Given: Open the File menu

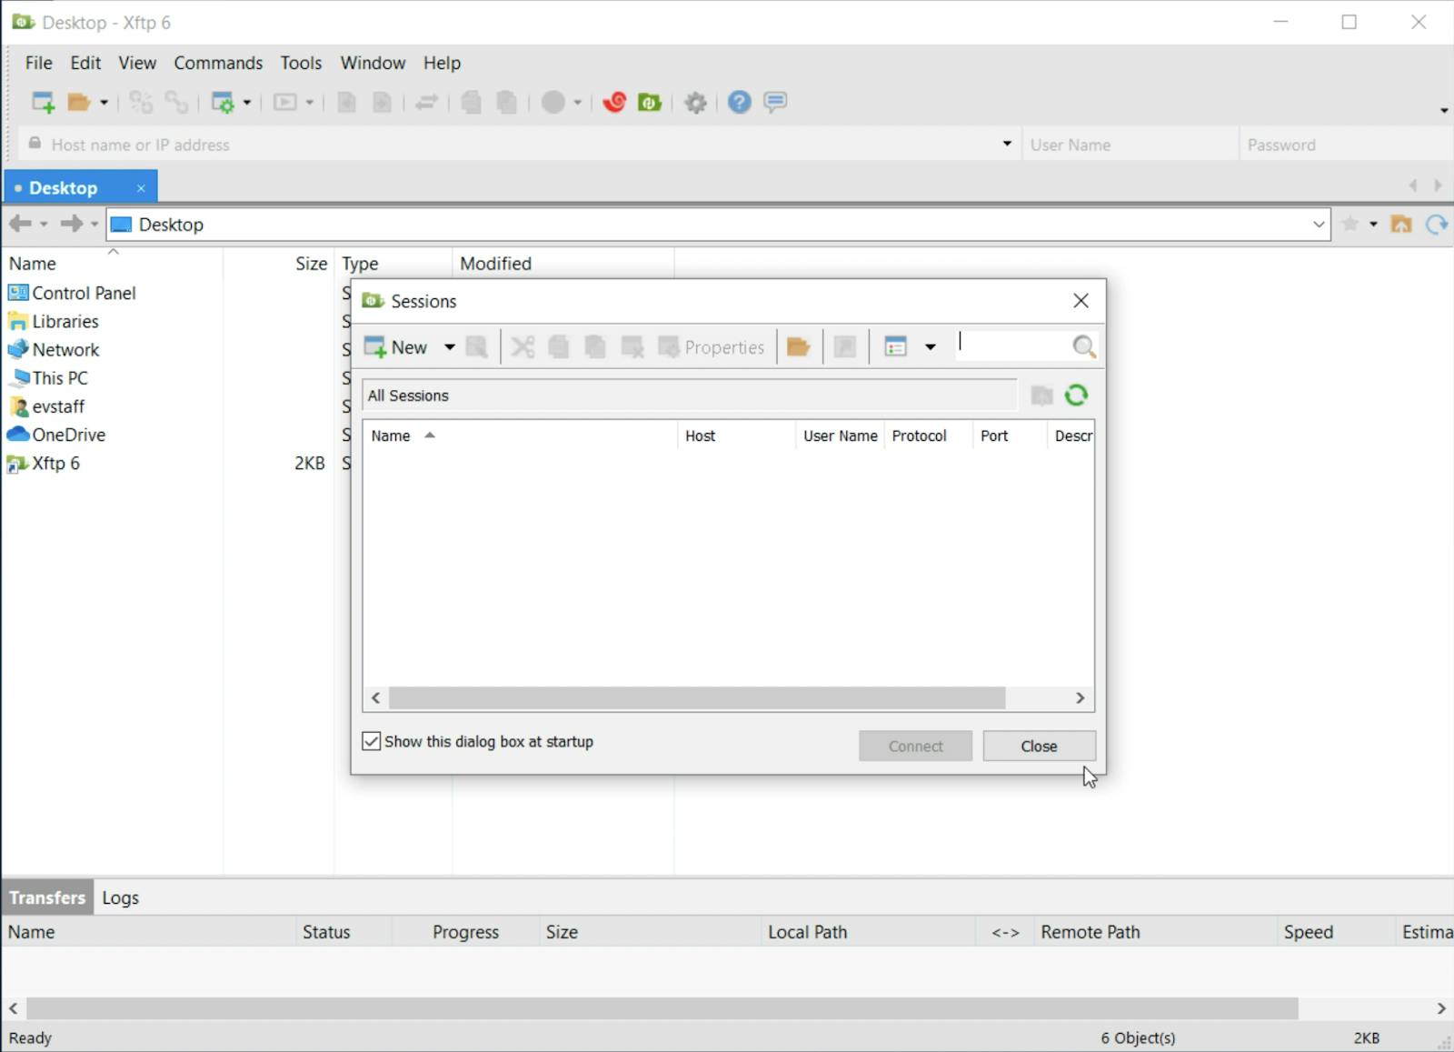Looking at the screenshot, I should (x=38, y=63).
